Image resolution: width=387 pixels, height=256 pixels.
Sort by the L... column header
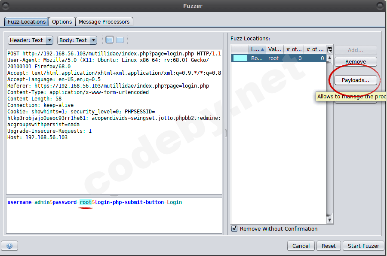(x=258, y=49)
